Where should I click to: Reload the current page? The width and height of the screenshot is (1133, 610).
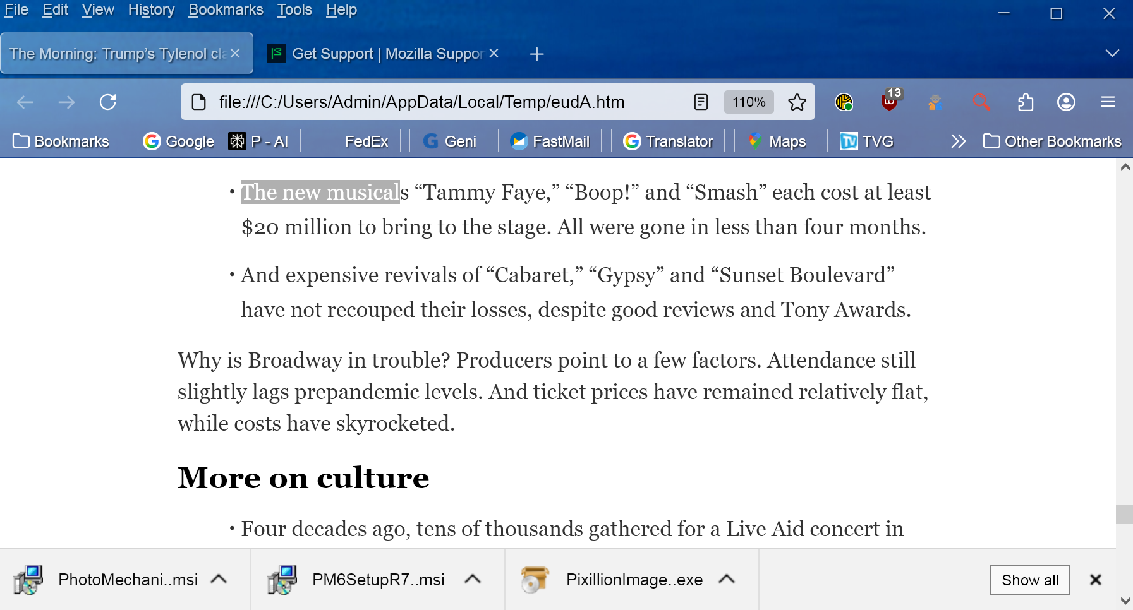[x=108, y=102]
